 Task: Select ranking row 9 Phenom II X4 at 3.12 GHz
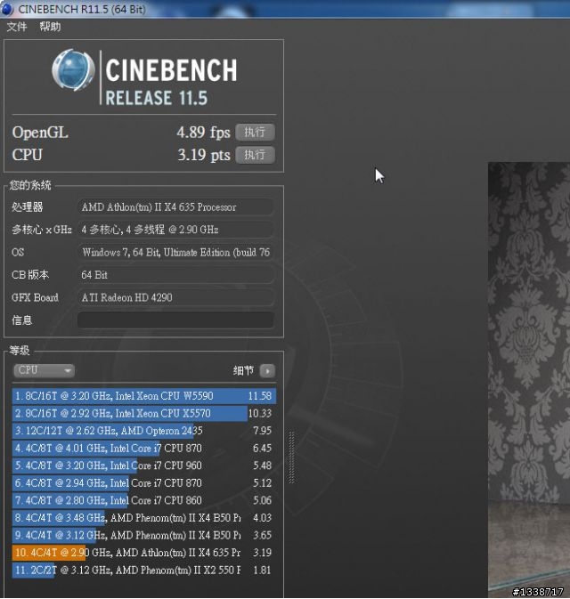point(143,535)
